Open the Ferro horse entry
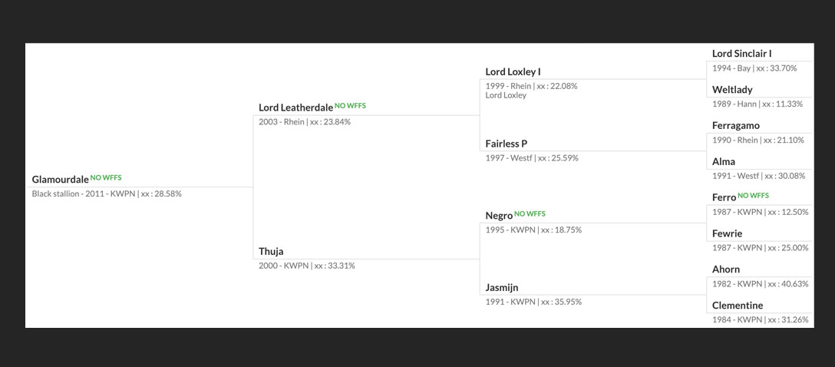 pyautogui.click(x=724, y=197)
